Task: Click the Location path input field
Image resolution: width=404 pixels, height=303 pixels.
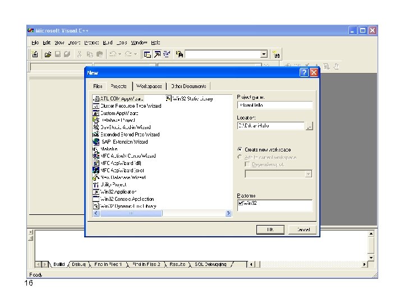Action: click(x=271, y=126)
